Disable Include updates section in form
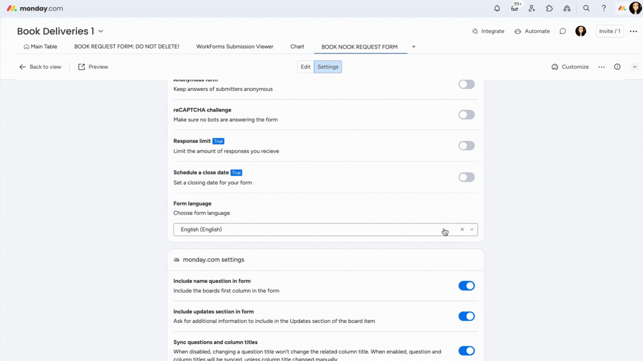Viewport: 643px width, 361px height. (x=467, y=316)
